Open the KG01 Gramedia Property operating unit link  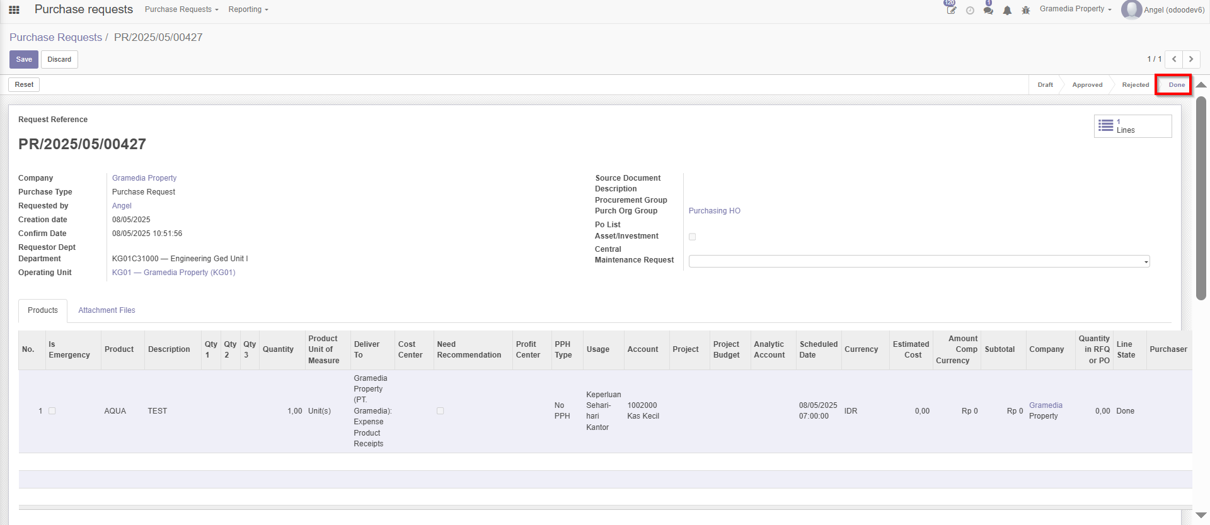tap(173, 273)
